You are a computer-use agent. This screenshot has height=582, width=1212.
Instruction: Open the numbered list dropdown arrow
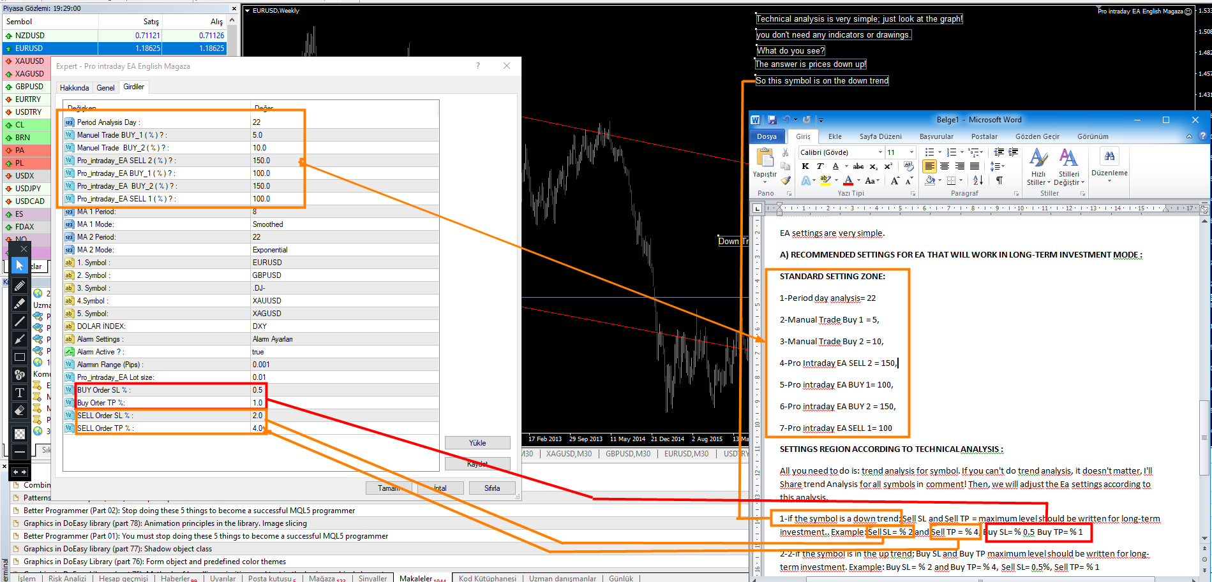[962, 152]
